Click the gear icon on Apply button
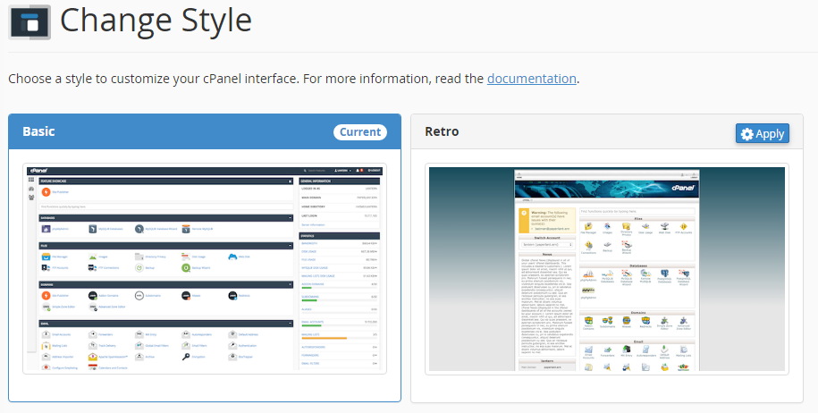818x413 pixels. pos(747,134)
